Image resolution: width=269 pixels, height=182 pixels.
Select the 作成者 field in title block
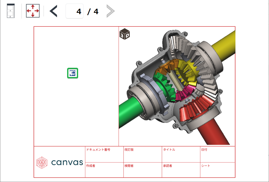104,170
